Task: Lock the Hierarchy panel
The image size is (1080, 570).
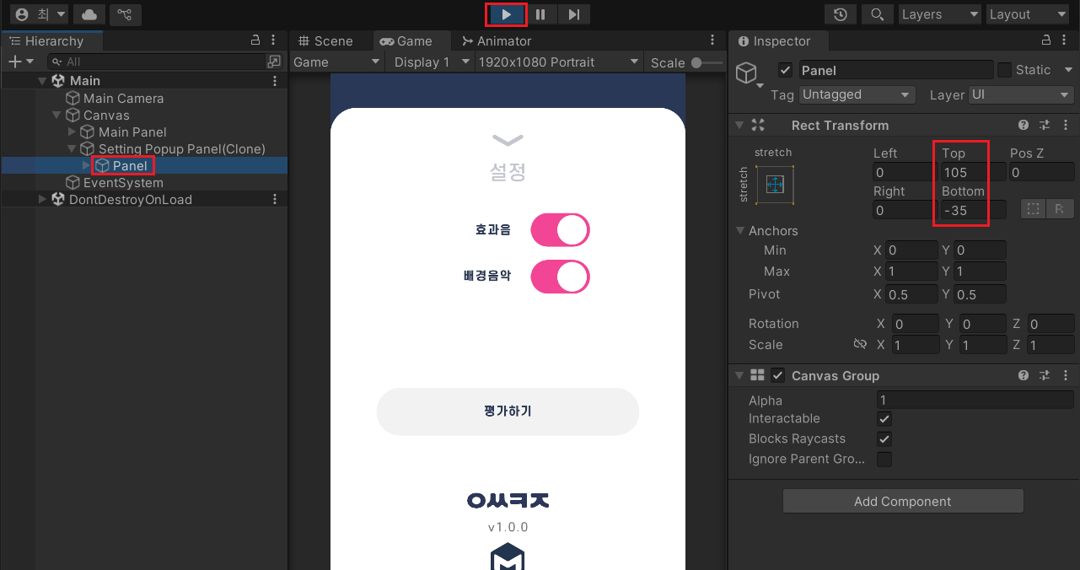Action: [x=256, y=40]
